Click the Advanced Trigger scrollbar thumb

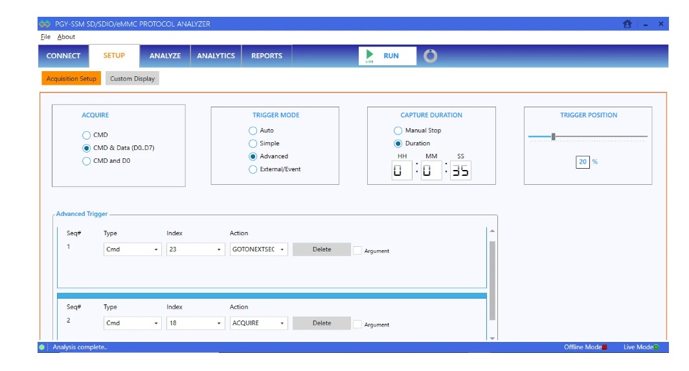pyautogui.click(x=492, y=281)
